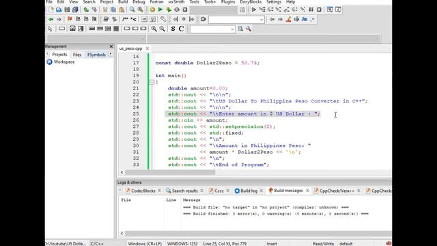The height and width of the screenshot is (246, 437).
Task: Click the wrench Options icon
Action: 249,29
